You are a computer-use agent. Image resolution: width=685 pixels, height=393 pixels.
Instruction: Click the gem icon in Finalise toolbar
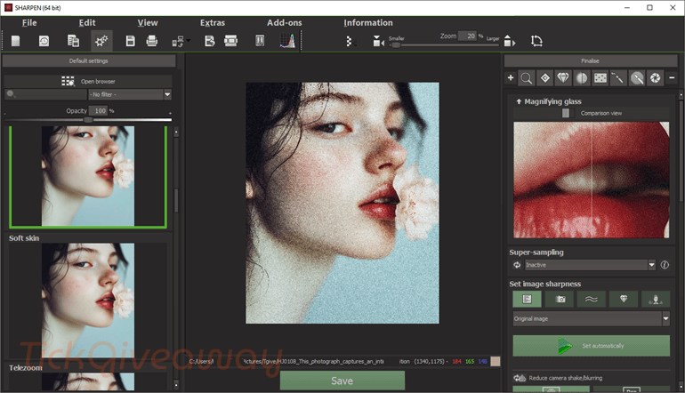[x=563, y=78]
